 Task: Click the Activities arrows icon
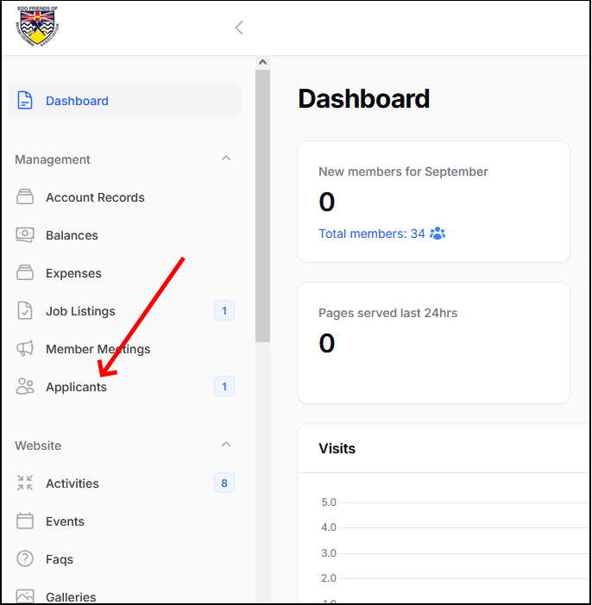[25, 483]
